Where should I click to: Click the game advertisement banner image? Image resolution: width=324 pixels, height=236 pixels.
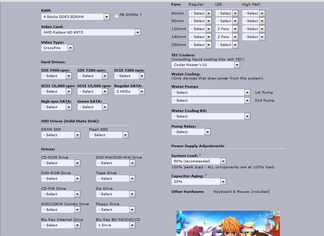(x=228, y=224)
